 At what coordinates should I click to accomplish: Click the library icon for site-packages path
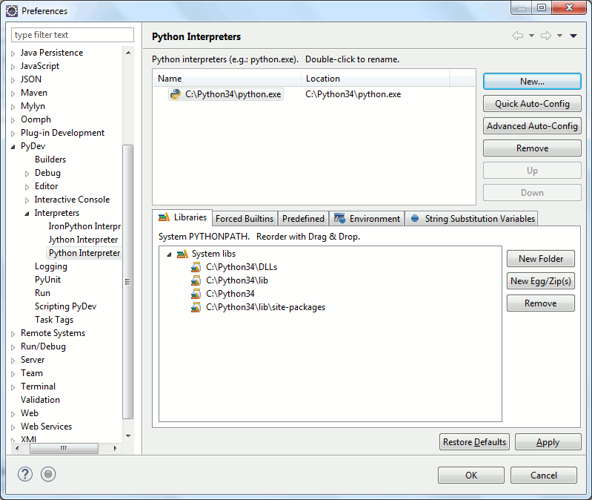(x=196, y=307)
